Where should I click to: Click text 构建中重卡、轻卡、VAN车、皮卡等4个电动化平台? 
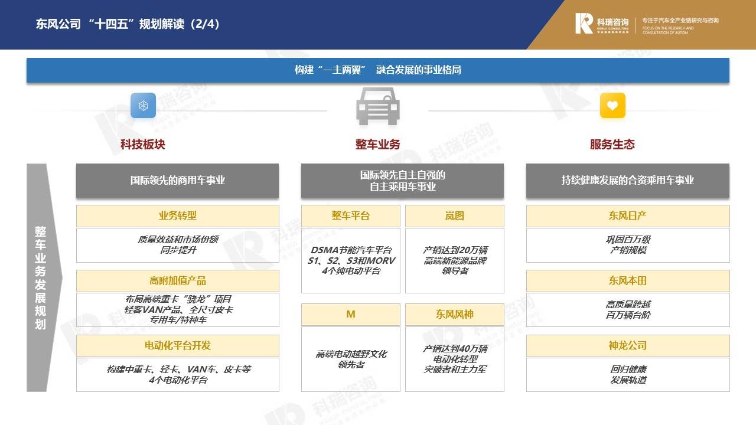click(x=178, y=374)
